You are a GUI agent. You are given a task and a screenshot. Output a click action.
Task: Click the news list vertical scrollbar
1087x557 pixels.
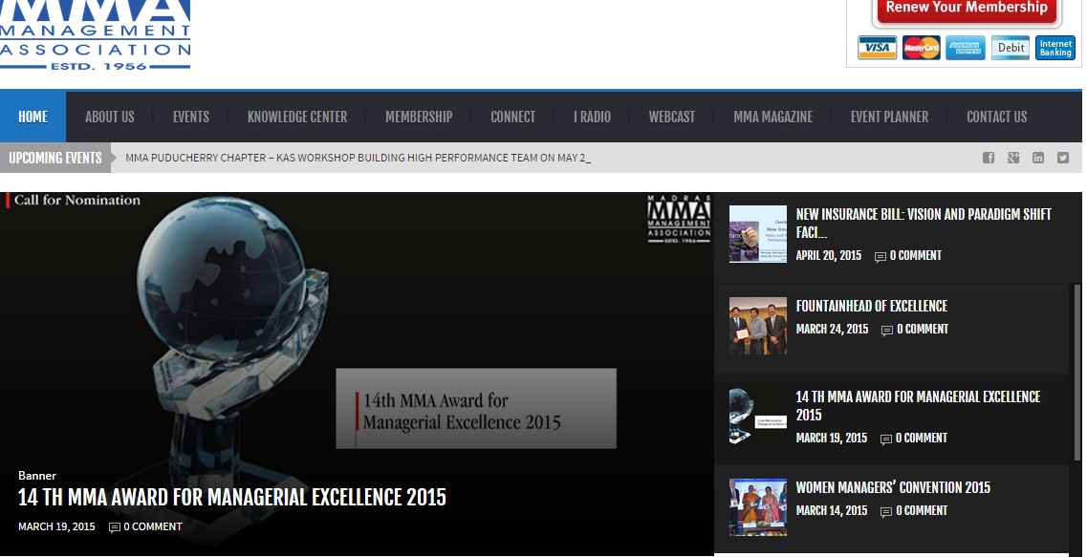(x=1077, y=372)
